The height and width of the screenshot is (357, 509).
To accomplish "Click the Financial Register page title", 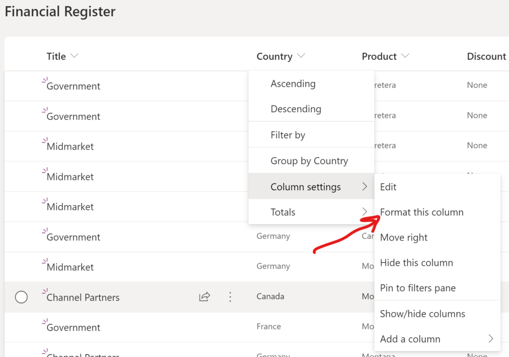I will (60, 11).
